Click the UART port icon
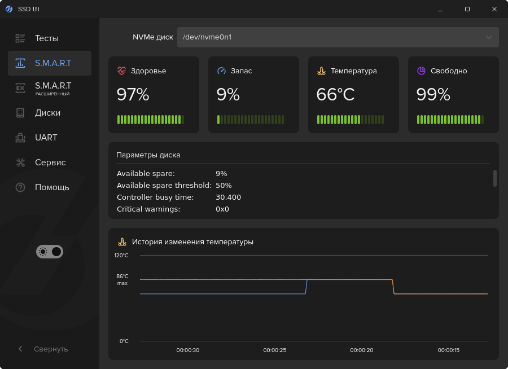Viewport: 508px width, 369px height. click(20, 138)
